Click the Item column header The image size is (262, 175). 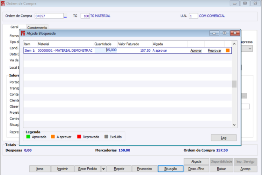coord(27,44)
